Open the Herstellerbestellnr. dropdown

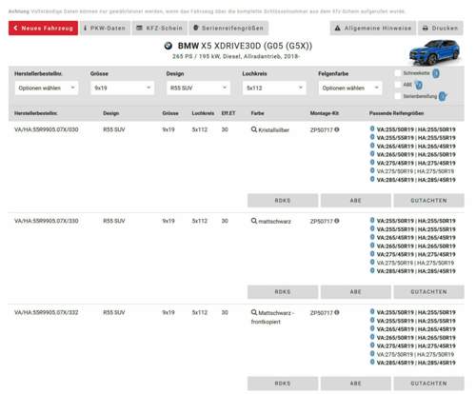(x=47, y=88)
